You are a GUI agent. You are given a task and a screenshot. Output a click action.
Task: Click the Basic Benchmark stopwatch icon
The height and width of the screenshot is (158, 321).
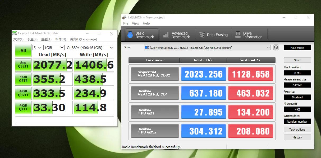click(x=130, y=35)
